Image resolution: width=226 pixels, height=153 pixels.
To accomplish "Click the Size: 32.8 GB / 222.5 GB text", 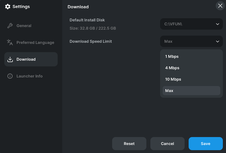I will tap(93, 28).
